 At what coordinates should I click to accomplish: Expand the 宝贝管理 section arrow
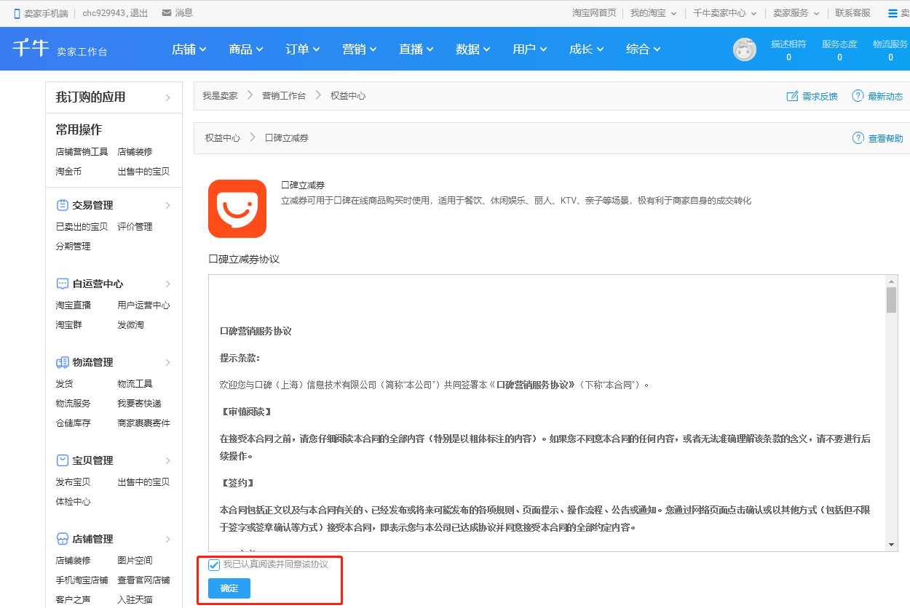coord(168,460)
